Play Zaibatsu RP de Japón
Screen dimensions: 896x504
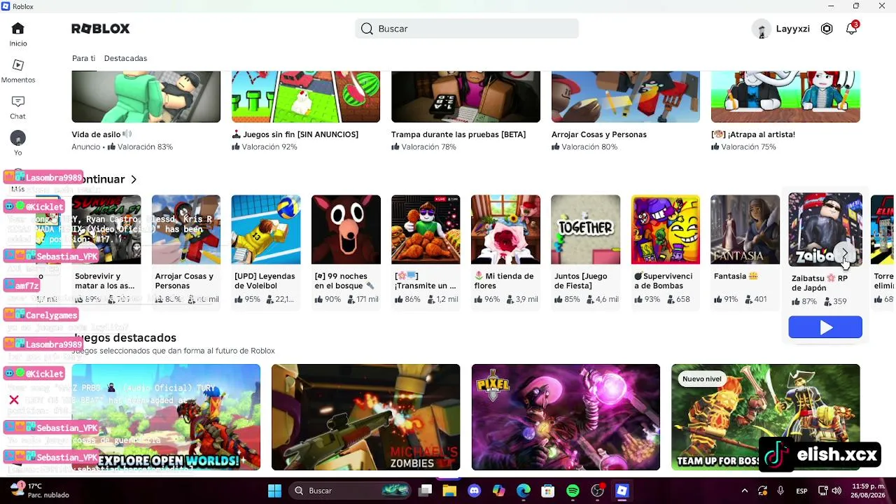tap(825, 327)
